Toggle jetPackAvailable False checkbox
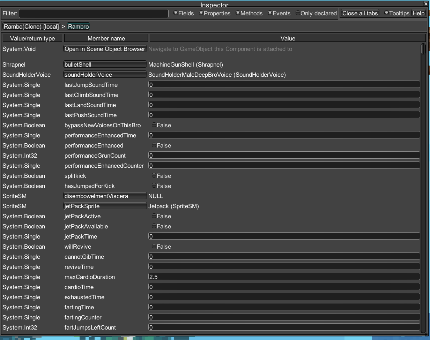430x340 pixels. 154,226
